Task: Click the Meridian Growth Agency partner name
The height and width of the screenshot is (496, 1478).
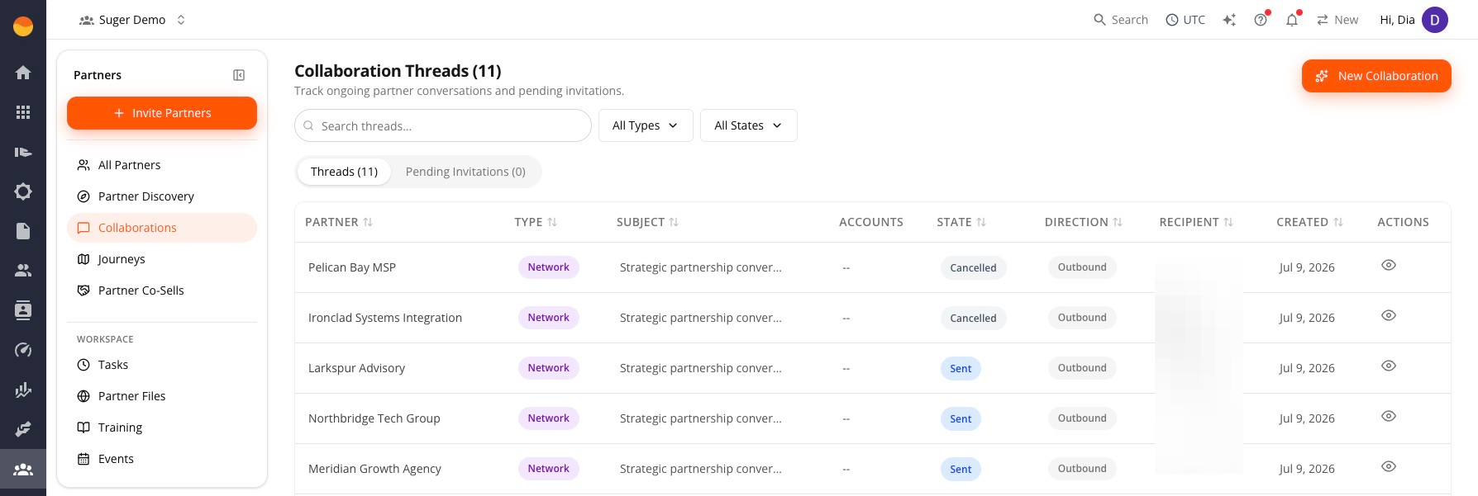Action: point(374,469)
